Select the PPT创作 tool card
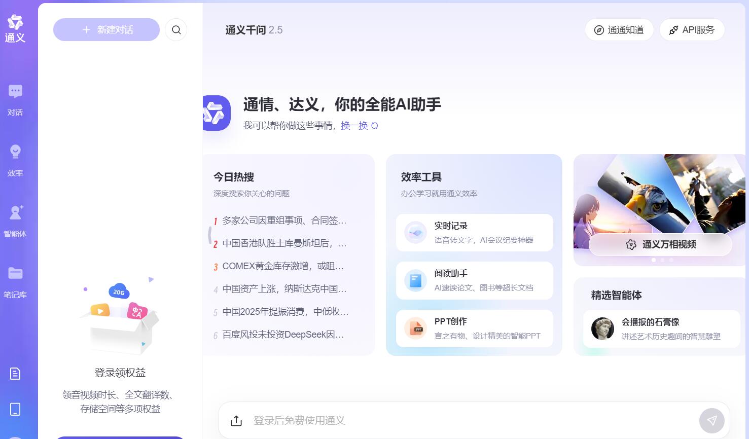 [474, 328]
